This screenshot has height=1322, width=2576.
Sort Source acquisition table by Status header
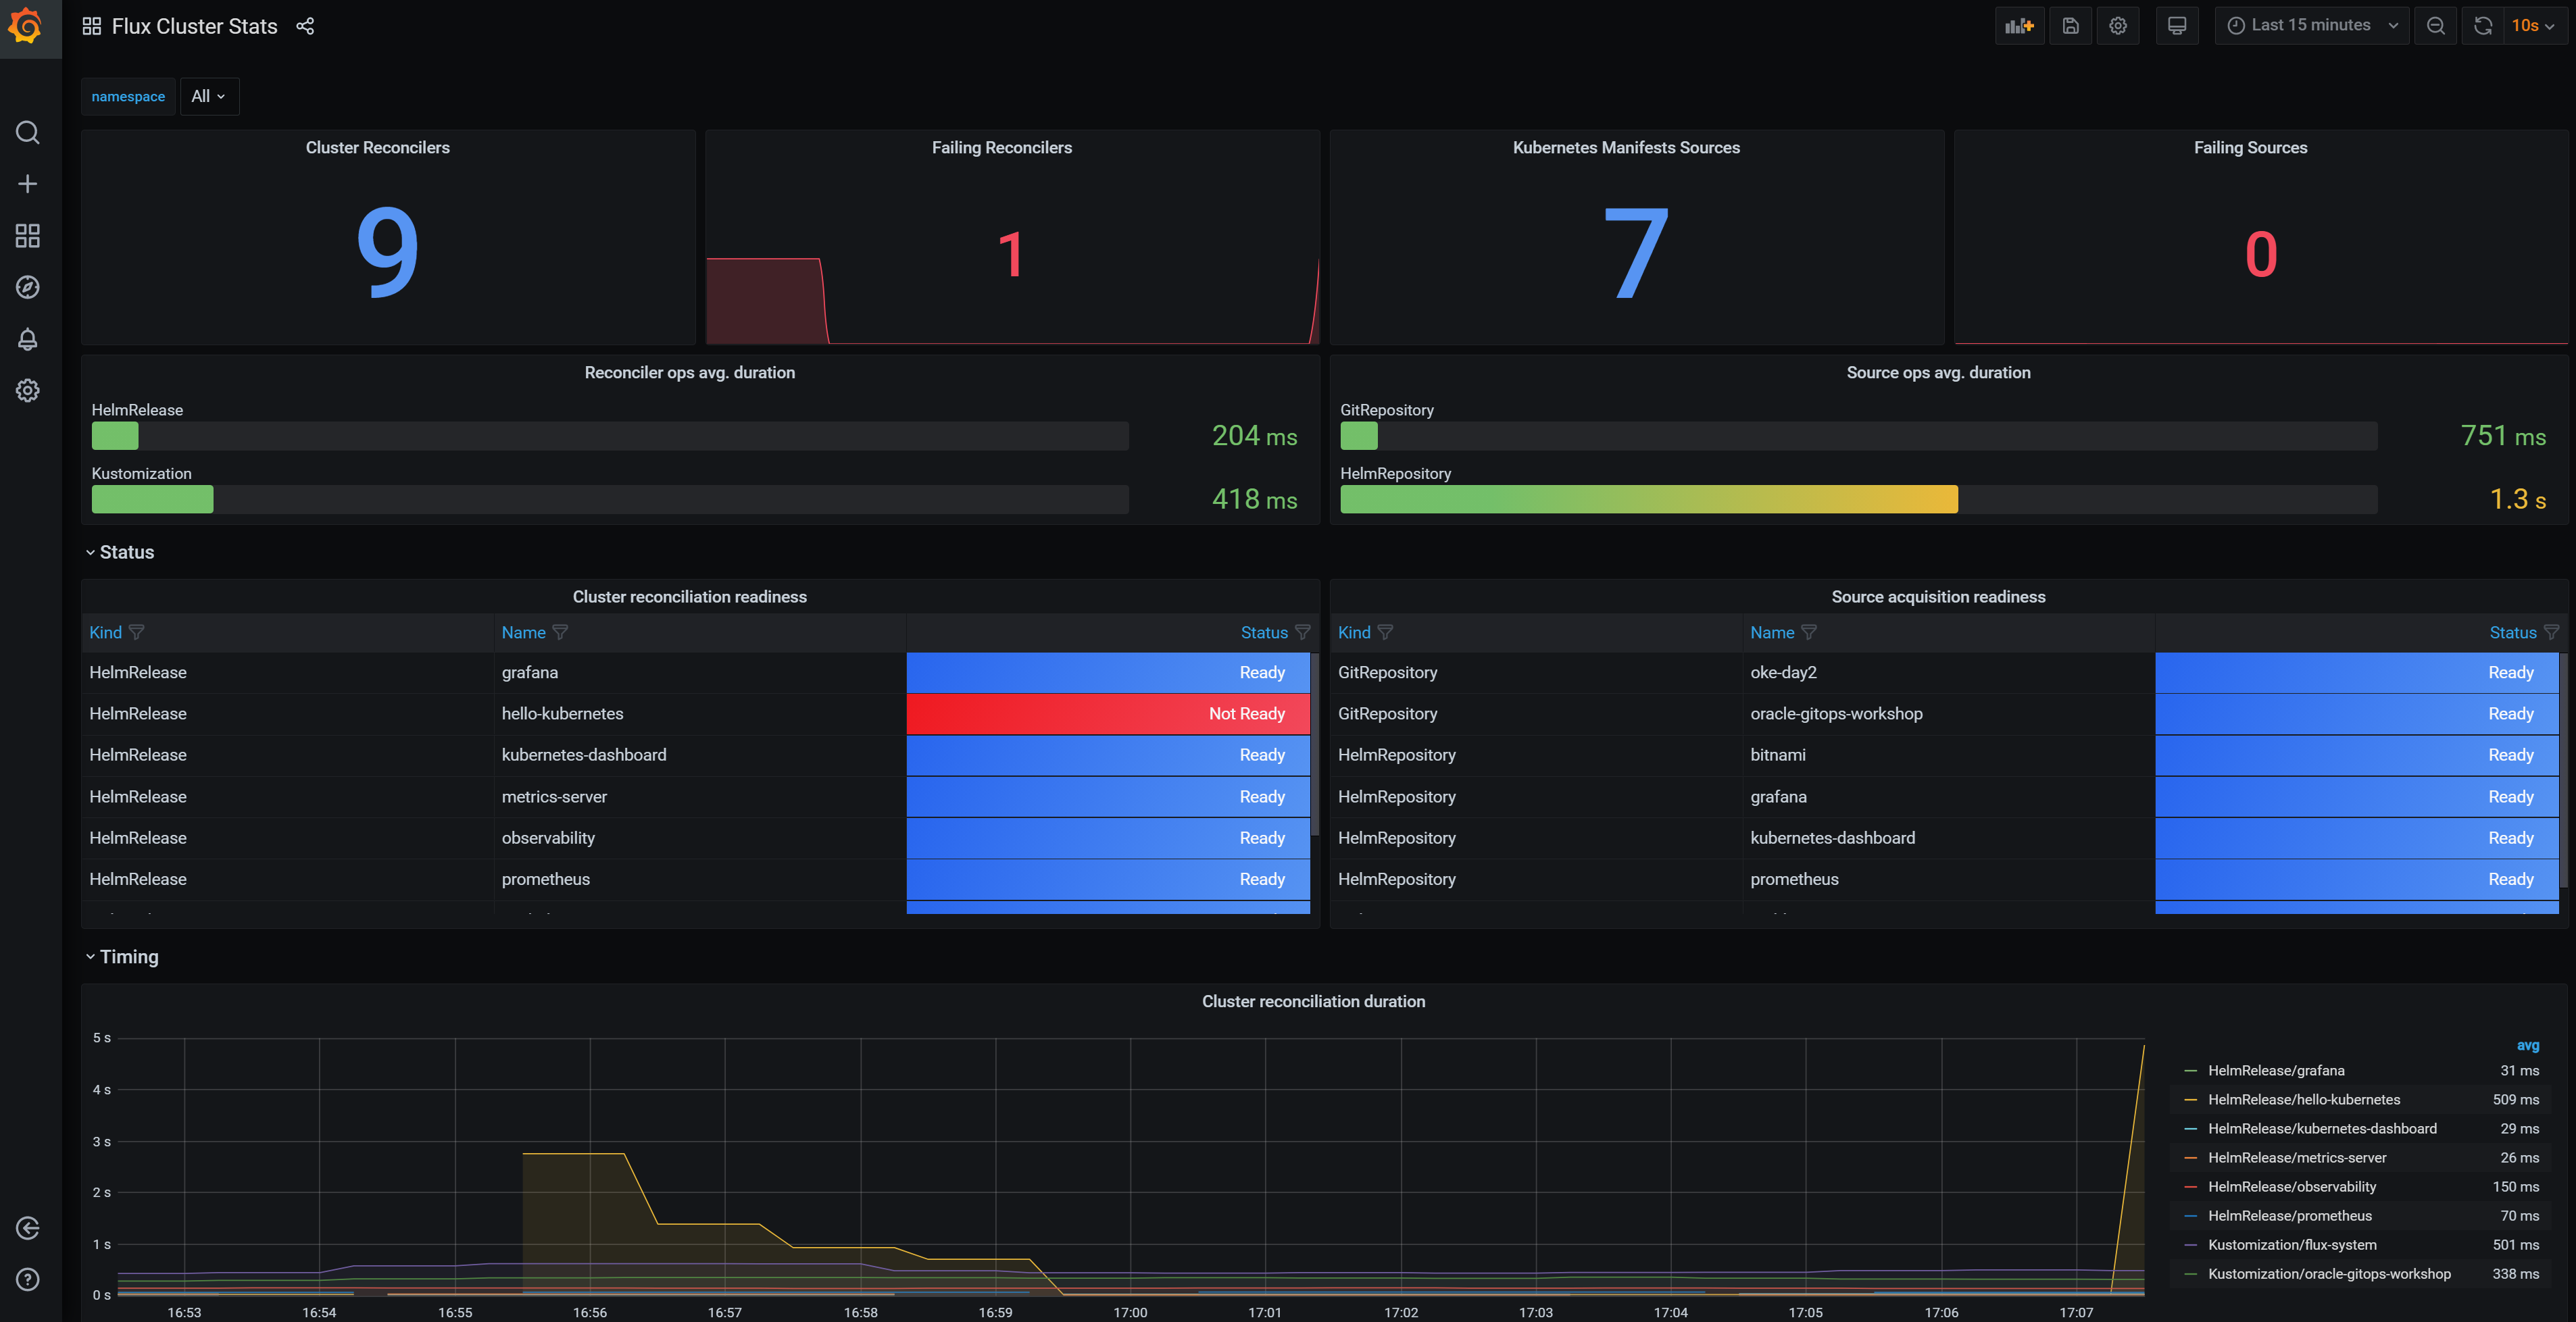(2512, 632)
